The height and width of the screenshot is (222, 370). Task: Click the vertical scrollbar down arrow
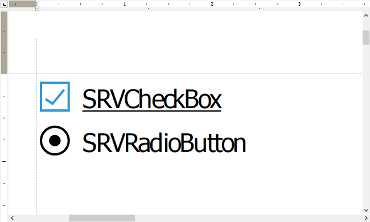coord(366,210)
